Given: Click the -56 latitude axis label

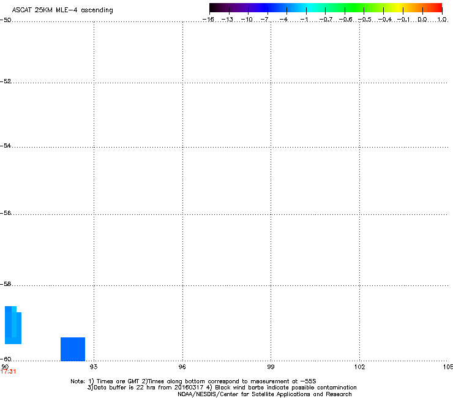Looking at the screenshot, I should 6,213.
